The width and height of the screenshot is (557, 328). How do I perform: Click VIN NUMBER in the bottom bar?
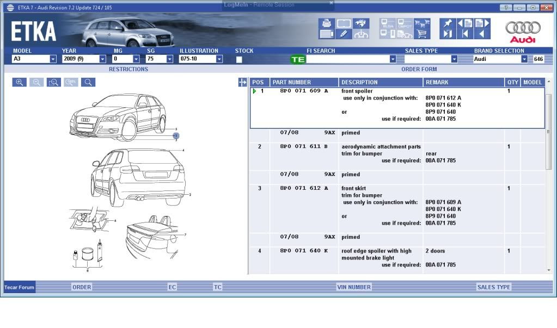click(354, 287)
